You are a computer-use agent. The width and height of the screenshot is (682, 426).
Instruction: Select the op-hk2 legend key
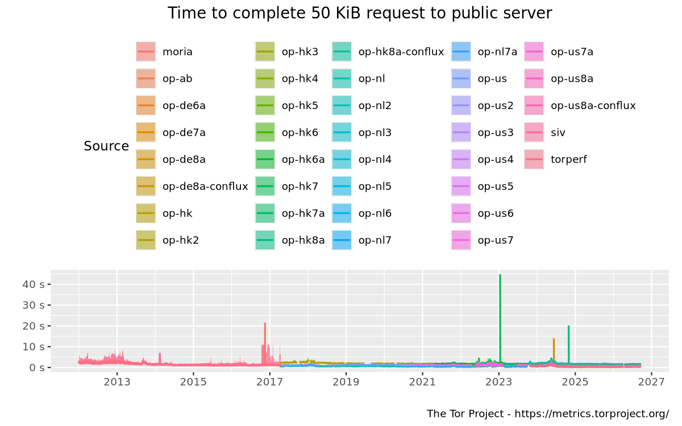tap(146, 240)
